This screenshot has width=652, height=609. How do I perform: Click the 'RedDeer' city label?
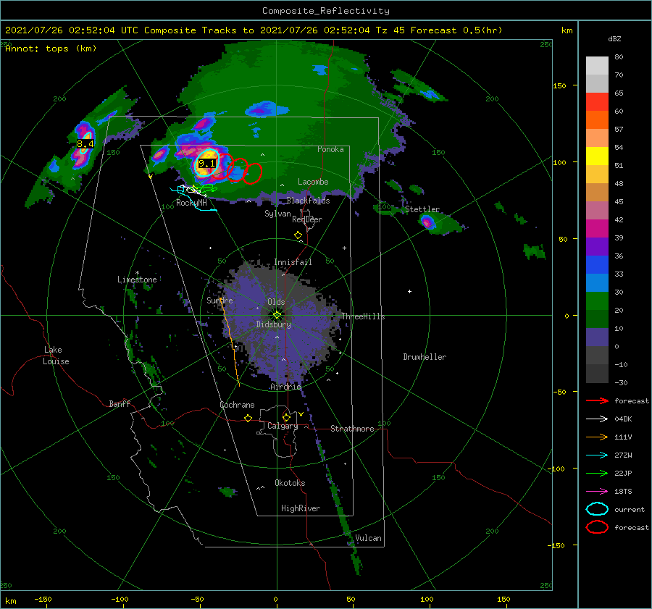307,219
